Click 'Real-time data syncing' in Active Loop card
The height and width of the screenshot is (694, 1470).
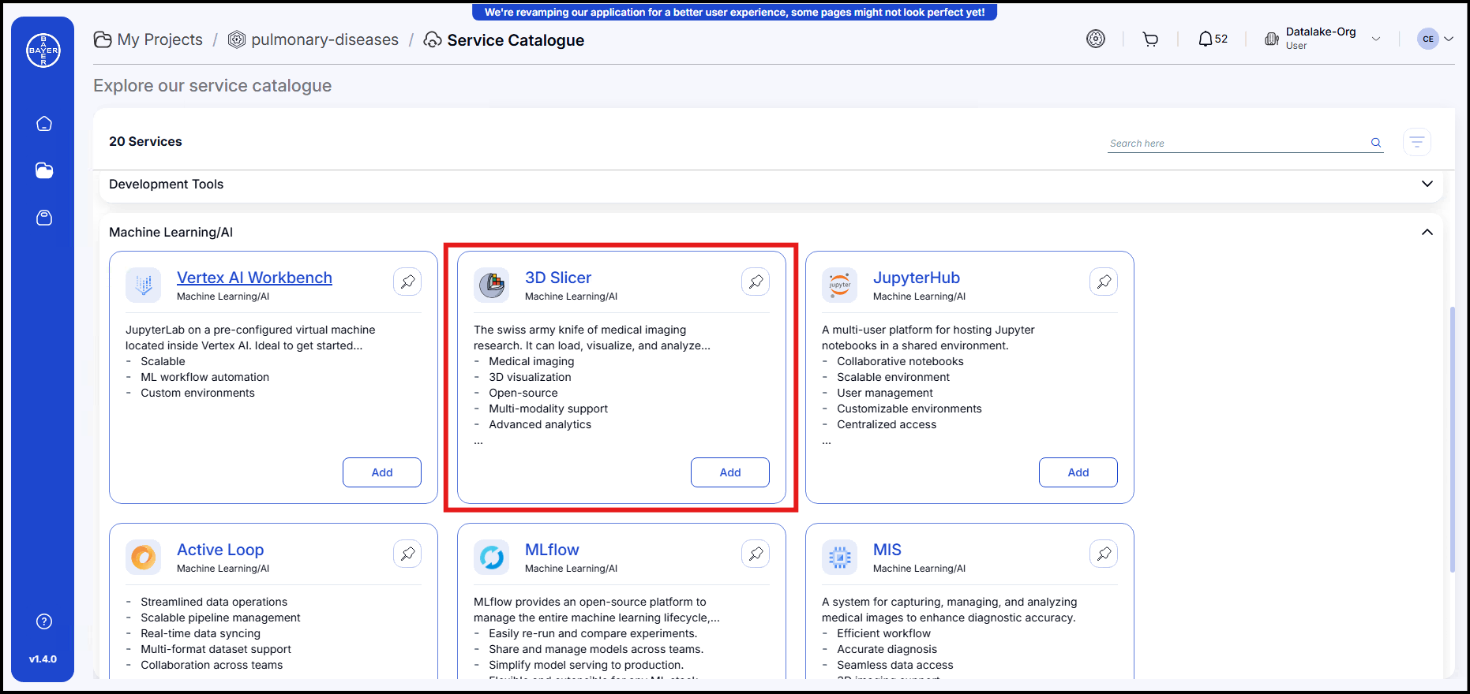201,633
